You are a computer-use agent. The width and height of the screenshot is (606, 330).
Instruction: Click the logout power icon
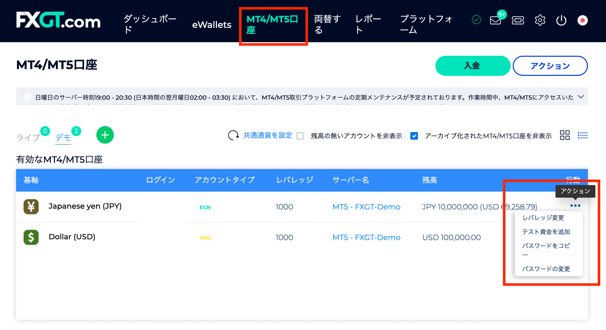(x=561, y=20)
